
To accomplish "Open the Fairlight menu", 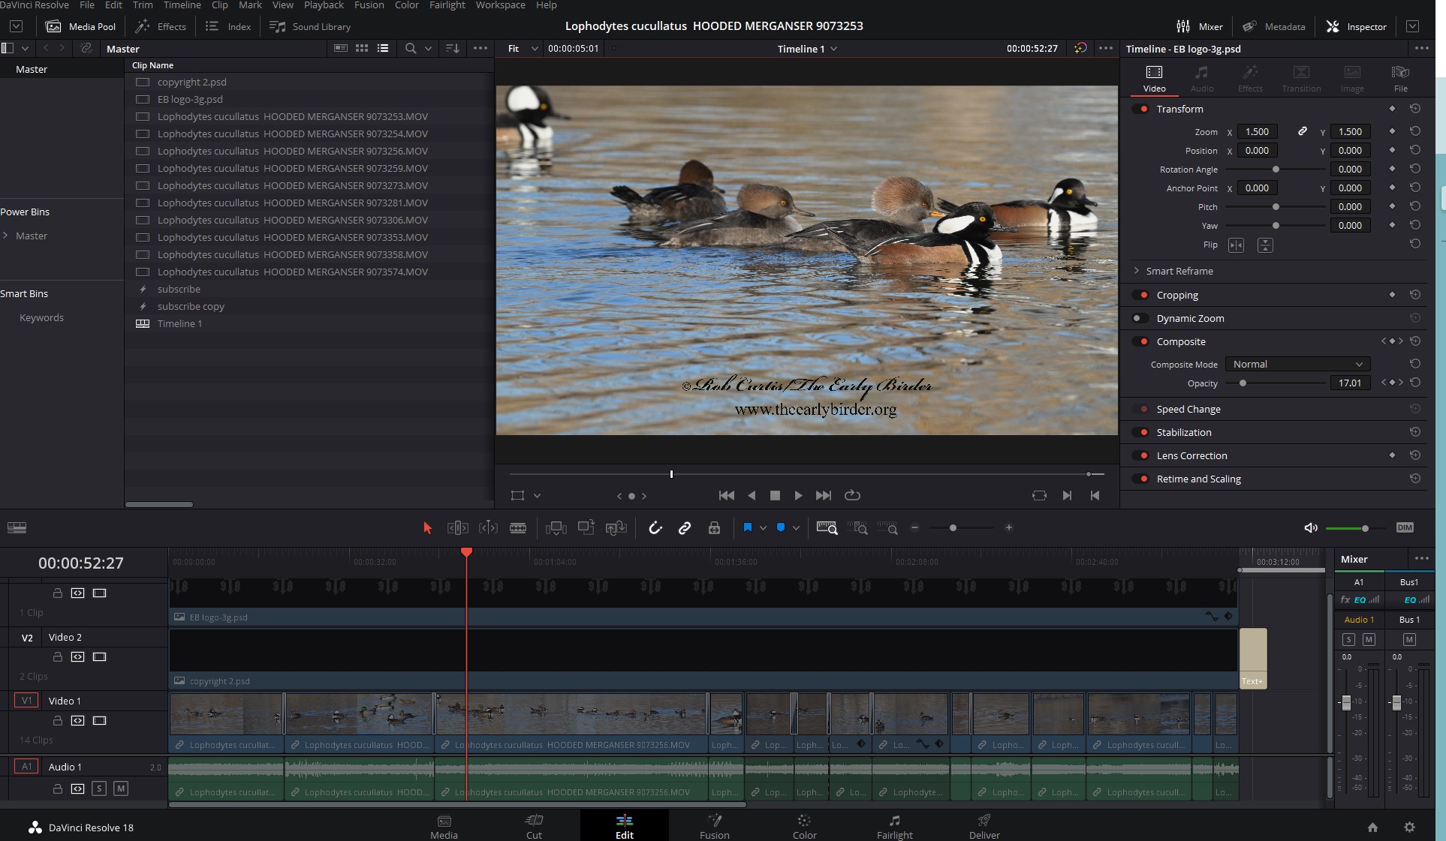I will tap(447, 5).
